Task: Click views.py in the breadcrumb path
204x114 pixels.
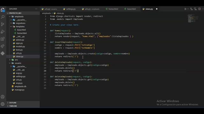Action: 60,13
